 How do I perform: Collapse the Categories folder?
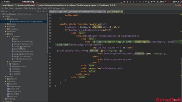point(6,19)
